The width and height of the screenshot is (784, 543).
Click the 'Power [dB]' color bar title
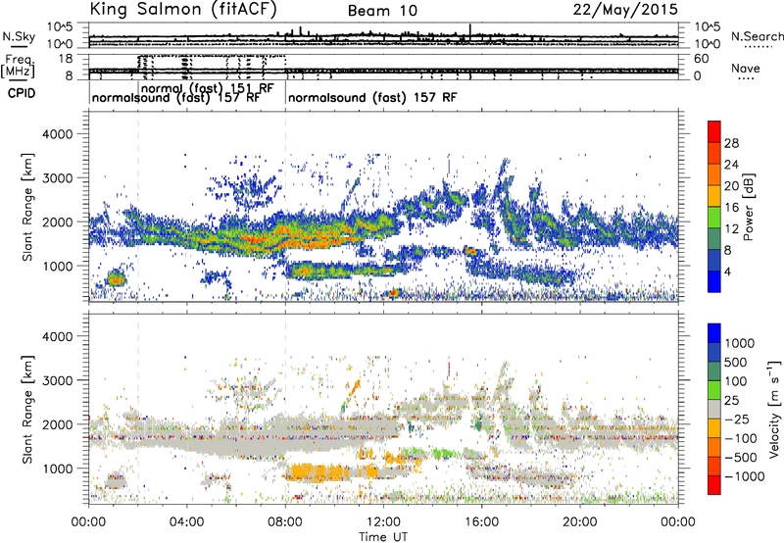point(749,207)
